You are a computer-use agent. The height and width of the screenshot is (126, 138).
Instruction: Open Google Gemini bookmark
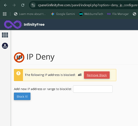63,14
